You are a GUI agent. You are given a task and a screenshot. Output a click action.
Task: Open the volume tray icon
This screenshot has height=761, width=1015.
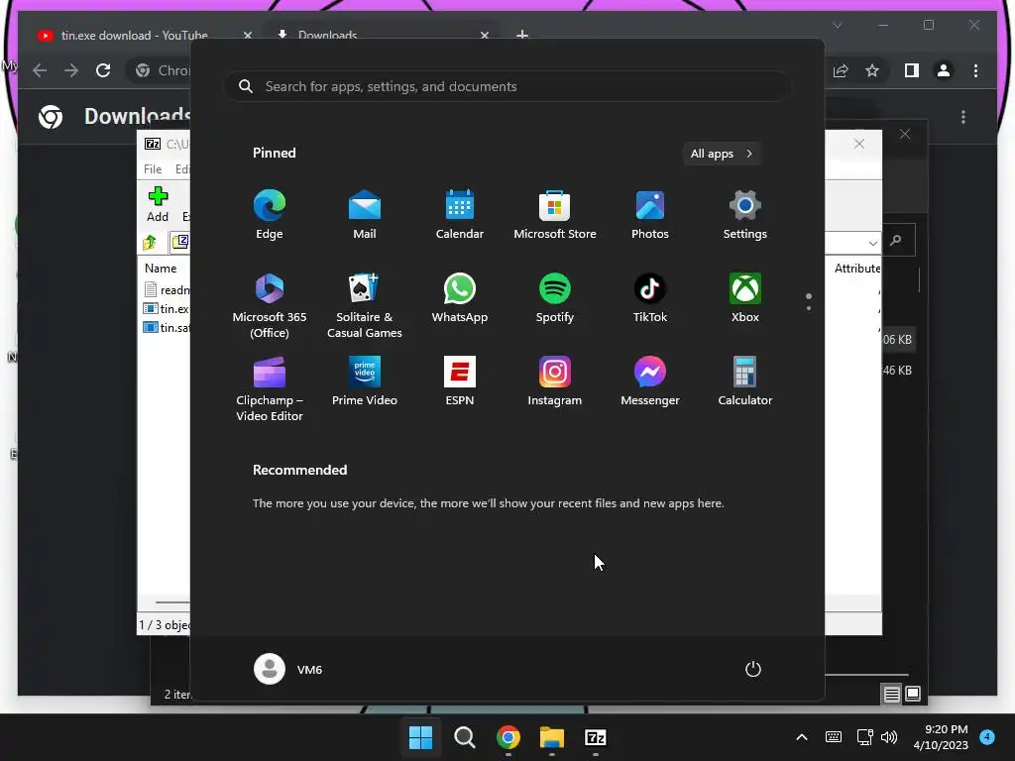889,737
